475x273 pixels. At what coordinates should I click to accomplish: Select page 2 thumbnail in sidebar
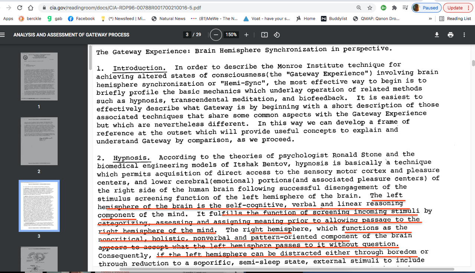39,141
